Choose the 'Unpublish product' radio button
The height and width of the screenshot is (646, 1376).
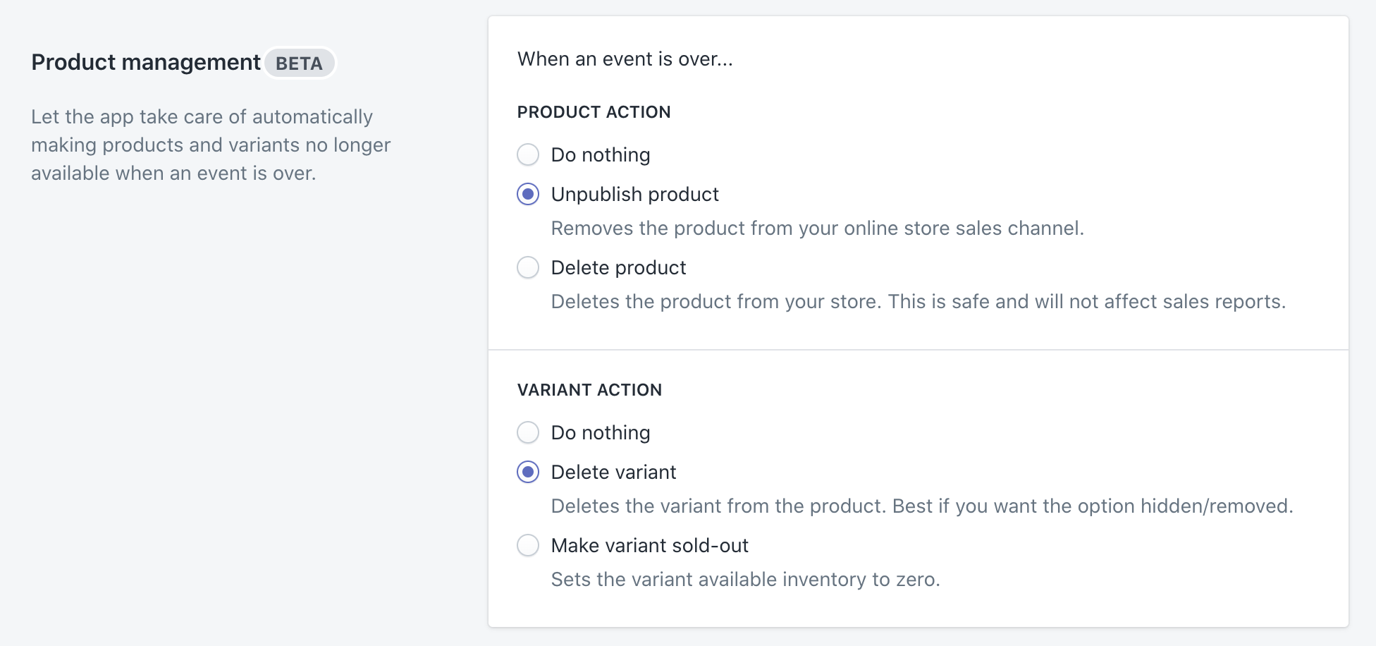[528, 194]
